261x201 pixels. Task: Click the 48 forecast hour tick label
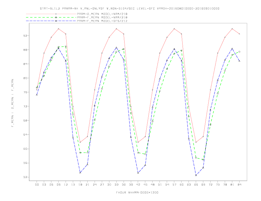click(x=153, y=185)
